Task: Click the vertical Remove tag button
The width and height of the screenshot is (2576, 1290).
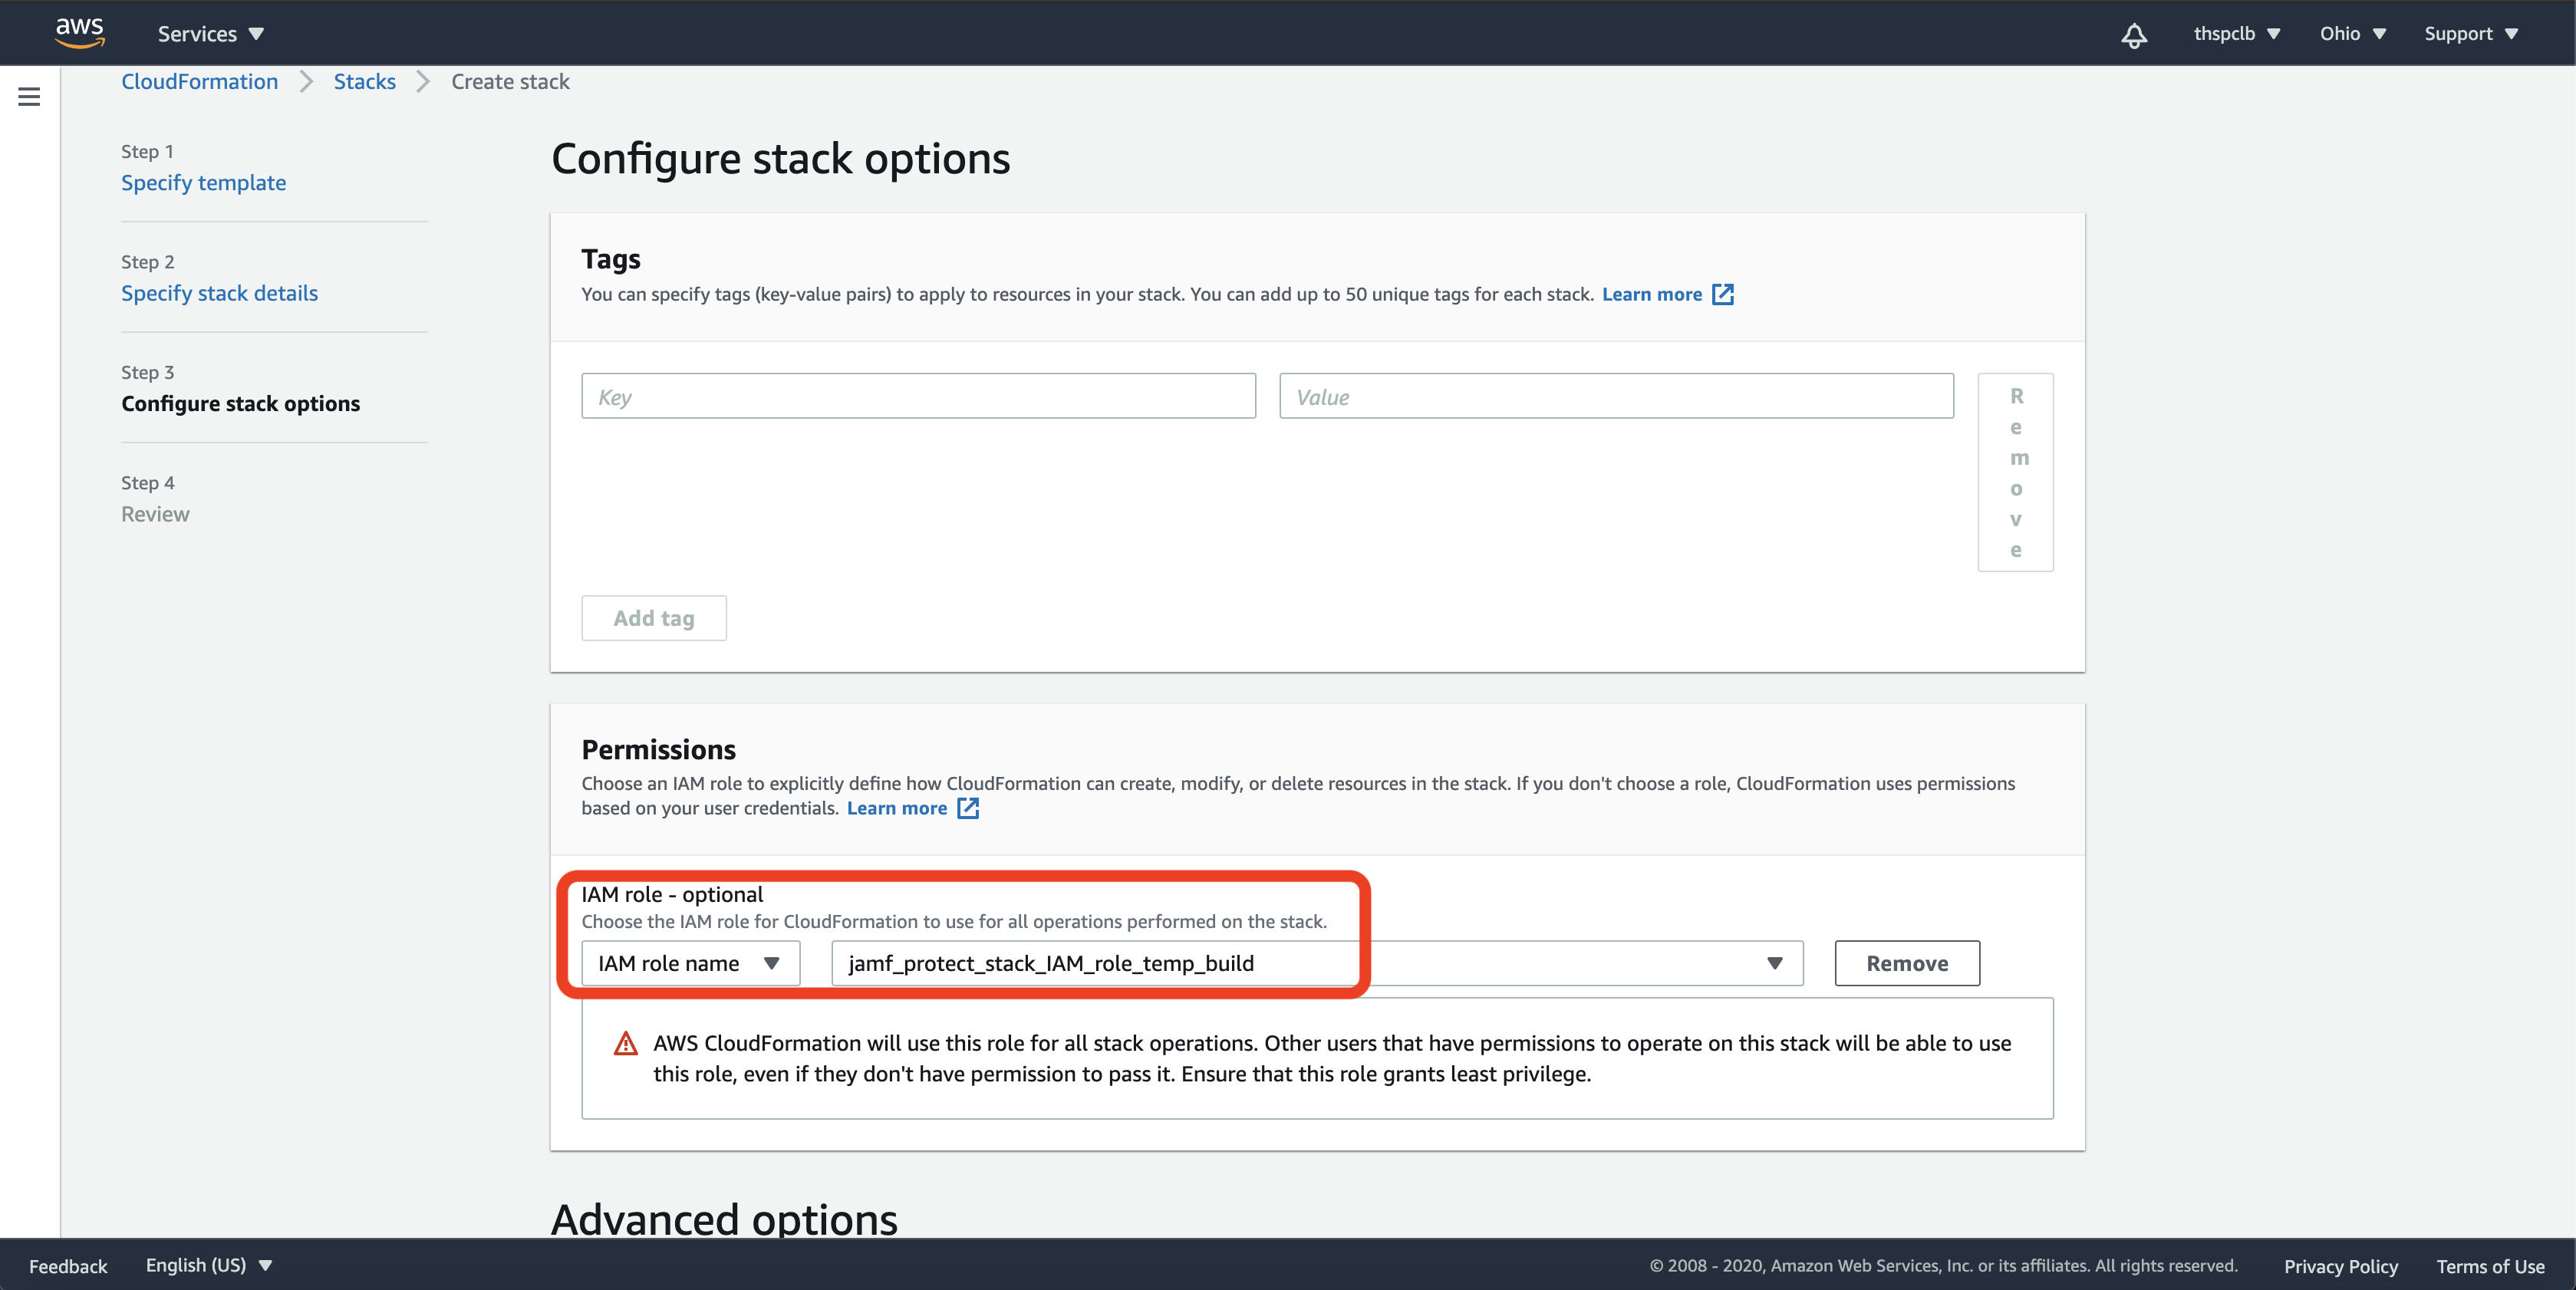Action: tap(2016, 473)
